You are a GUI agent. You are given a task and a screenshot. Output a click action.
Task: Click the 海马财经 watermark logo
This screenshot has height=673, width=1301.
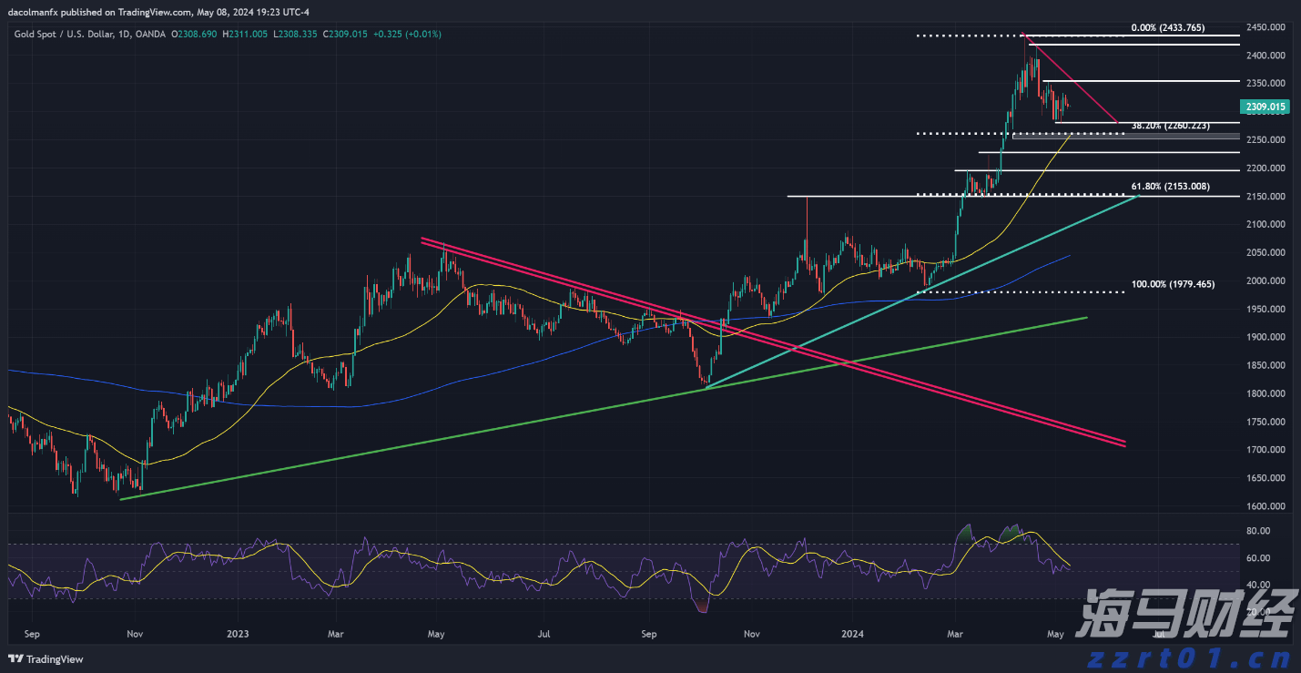1184,615
